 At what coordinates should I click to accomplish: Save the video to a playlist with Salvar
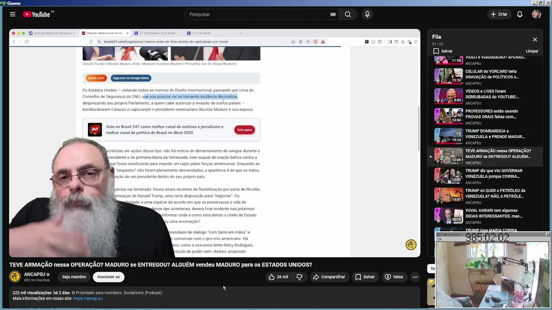click(365, 277)
